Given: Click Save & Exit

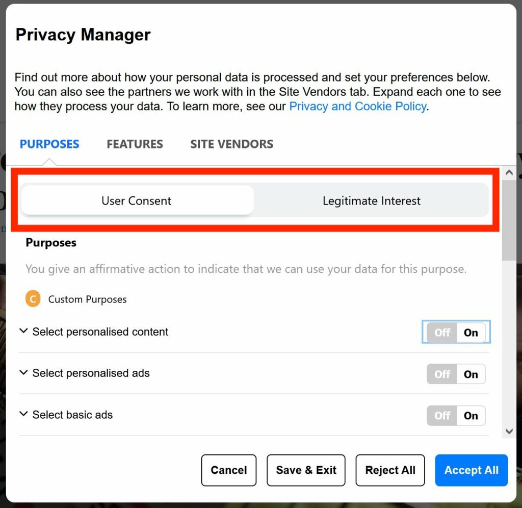Looking at the screenshot, I should coord(306,470).
